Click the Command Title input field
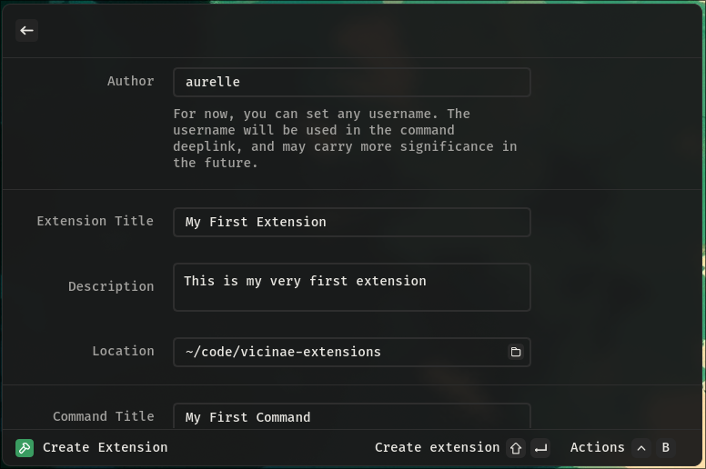 point(352,416)
